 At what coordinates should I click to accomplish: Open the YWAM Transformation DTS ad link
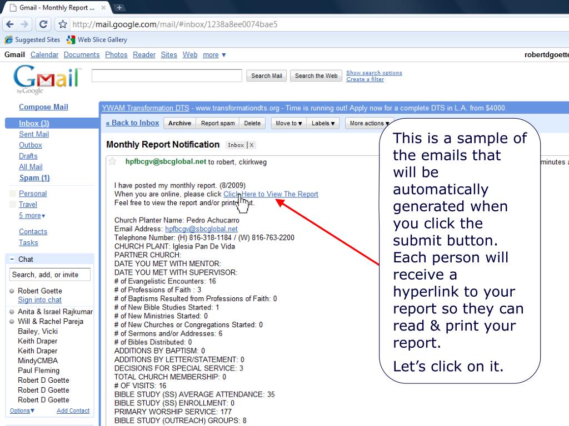146,108
